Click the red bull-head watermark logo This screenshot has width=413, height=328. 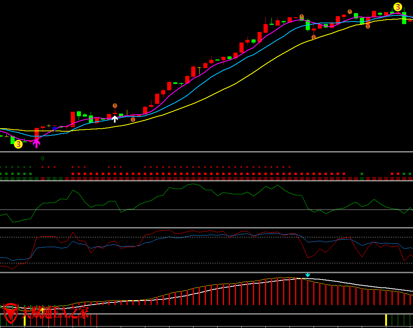tap(11, 313)
